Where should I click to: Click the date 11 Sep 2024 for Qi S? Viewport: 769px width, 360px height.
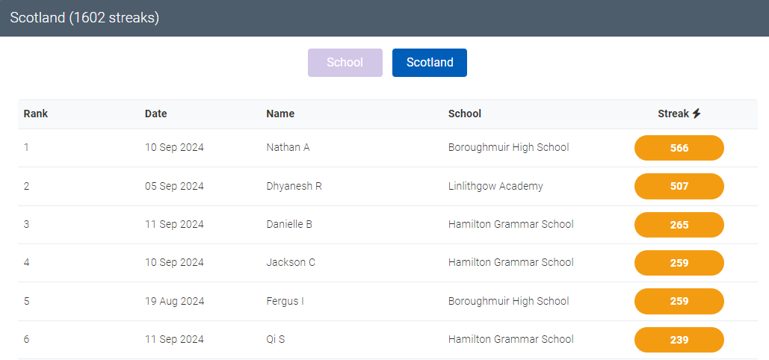pyautogui.click(x=175, y=339)
